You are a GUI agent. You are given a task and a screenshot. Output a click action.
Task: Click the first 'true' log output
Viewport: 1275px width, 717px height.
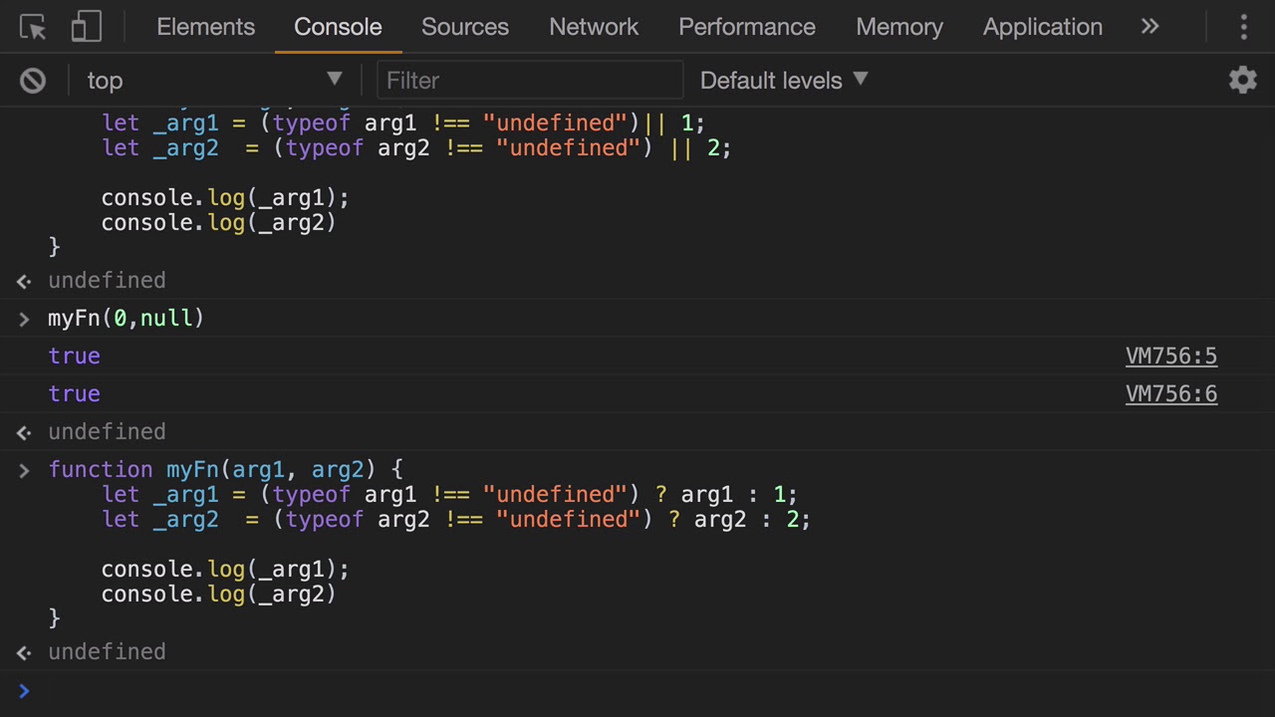click(x=75, y=357)
